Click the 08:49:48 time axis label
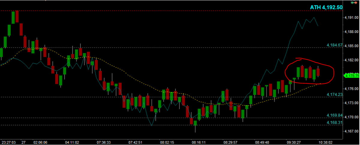The height and width of the screenshot is (145, 360). [x=262, y=142]
